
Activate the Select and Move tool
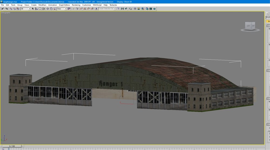coord(48,9)
